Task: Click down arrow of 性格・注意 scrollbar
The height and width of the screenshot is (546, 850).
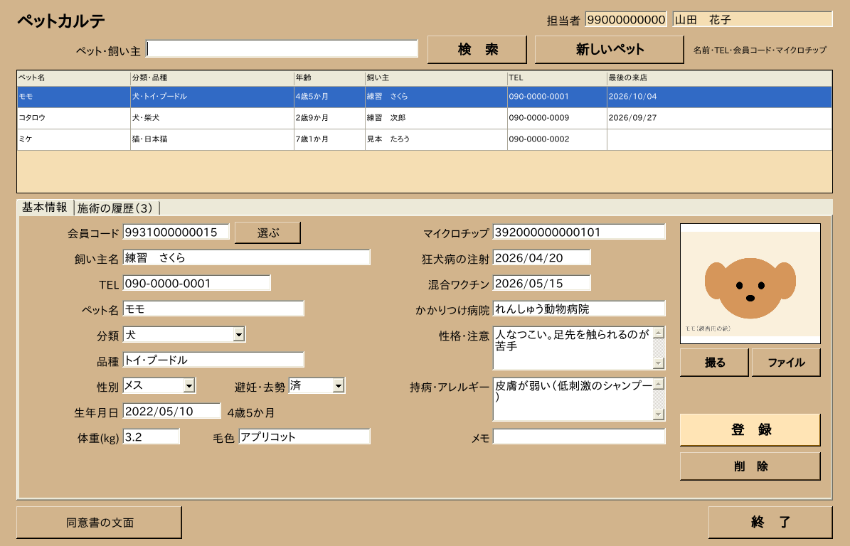Action: [x=659, y=363]
